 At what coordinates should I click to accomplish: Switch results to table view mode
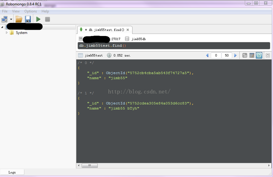click(x=252, y=56)
